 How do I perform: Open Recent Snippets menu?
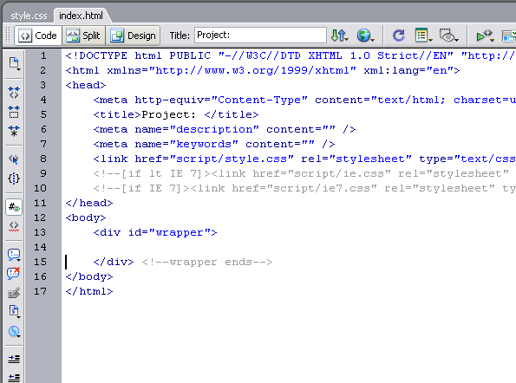(x=14, y=311)
